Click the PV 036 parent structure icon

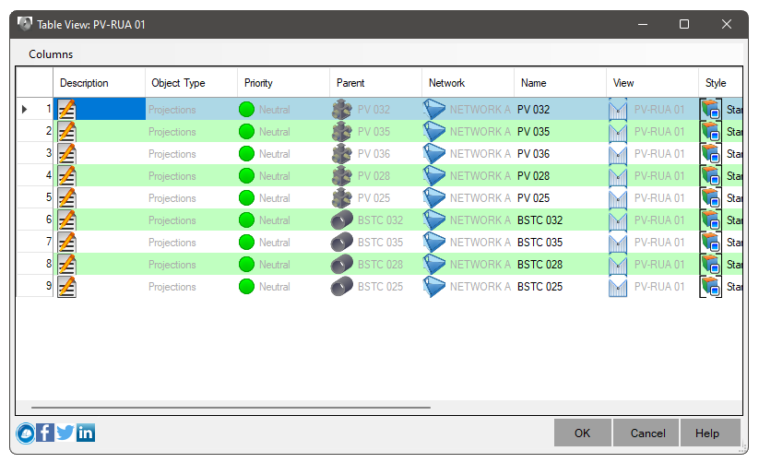[x=342, y=154]
